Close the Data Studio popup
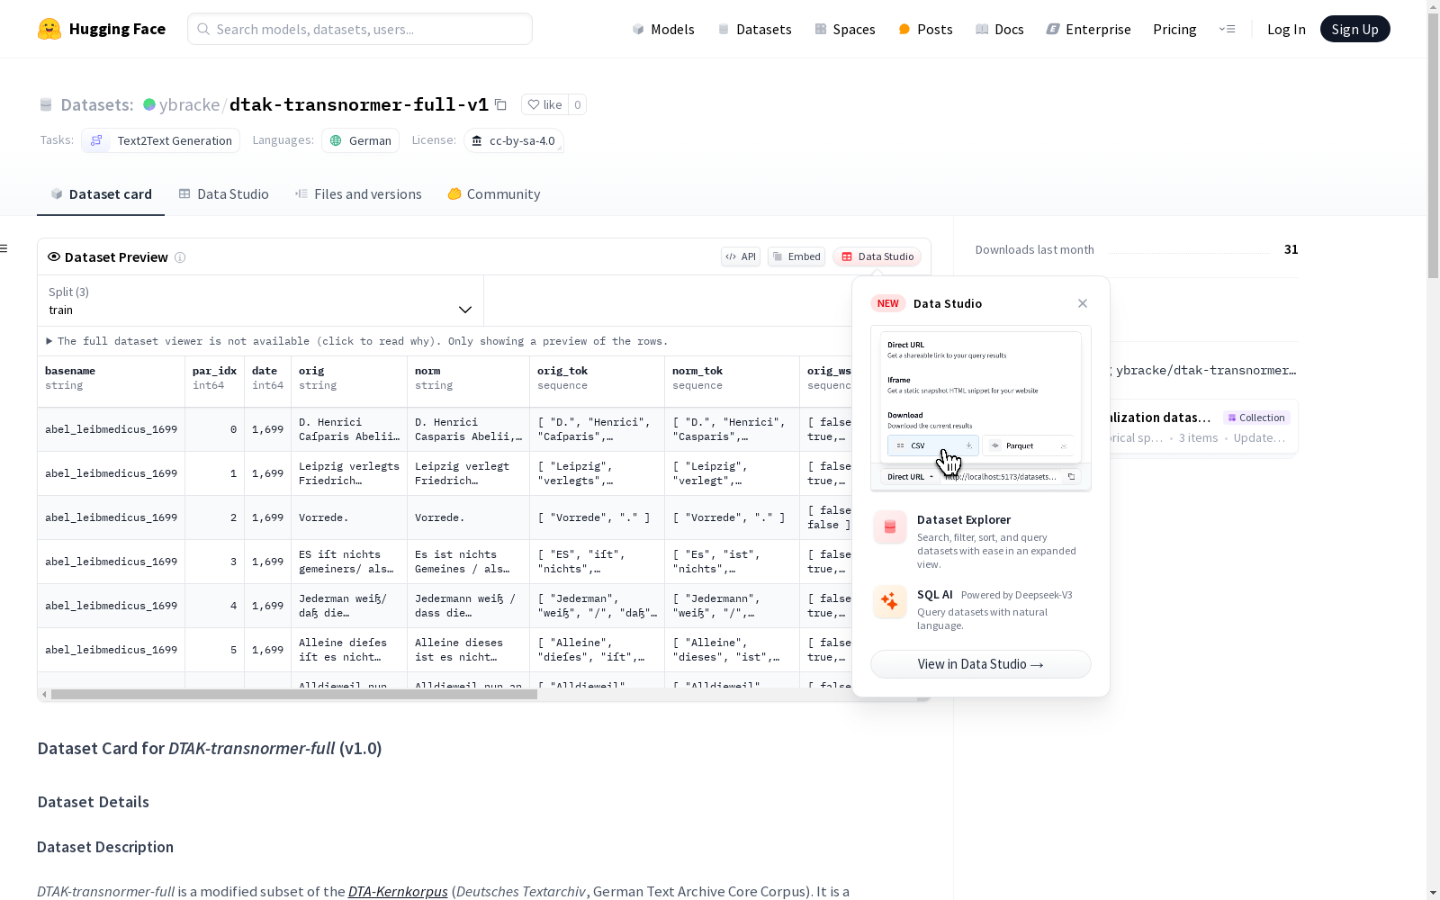1440x900 pixels. [1083, 303]
